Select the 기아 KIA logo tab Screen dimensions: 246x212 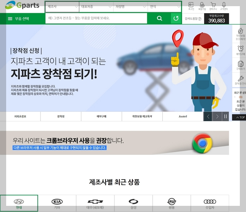(x=57, y=203)
